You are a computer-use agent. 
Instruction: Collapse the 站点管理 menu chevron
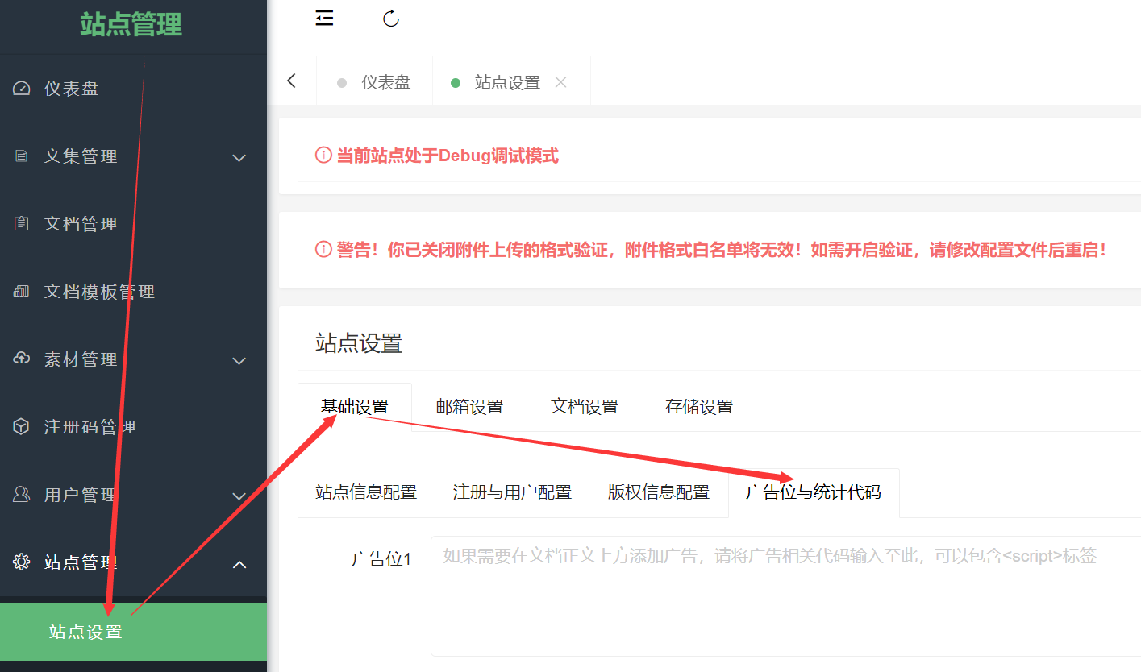click(x=239, y=564)
